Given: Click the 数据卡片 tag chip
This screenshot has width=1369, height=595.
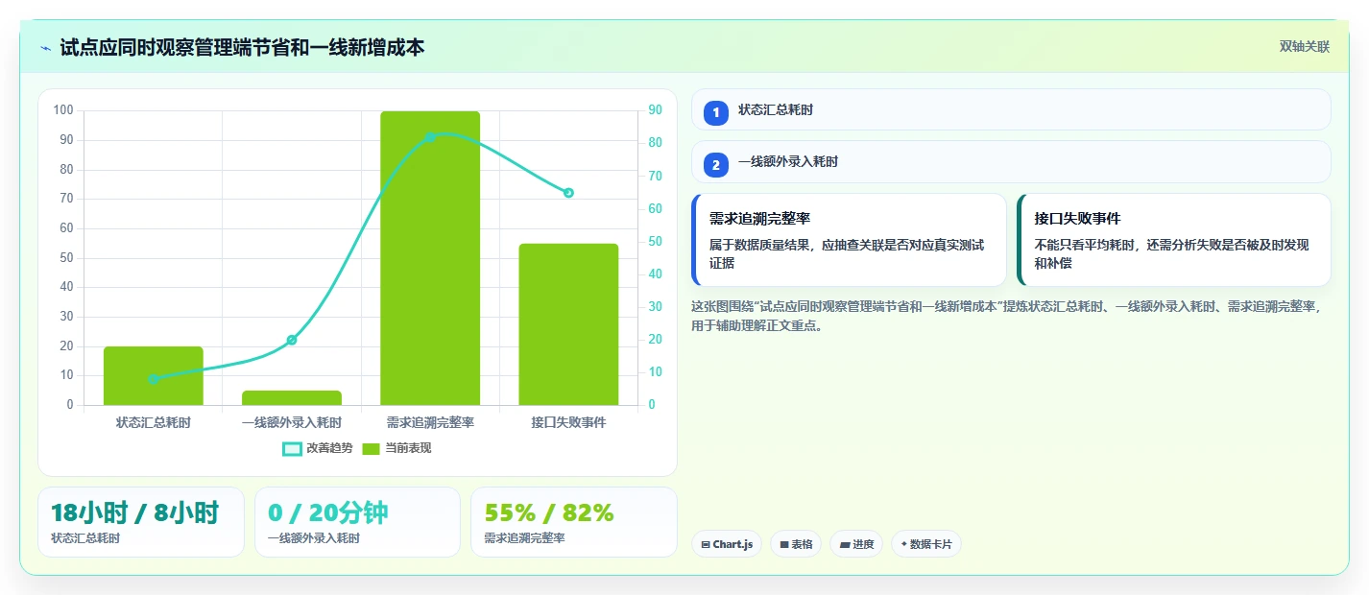Looking at the screenshot, I should point(926,544).
